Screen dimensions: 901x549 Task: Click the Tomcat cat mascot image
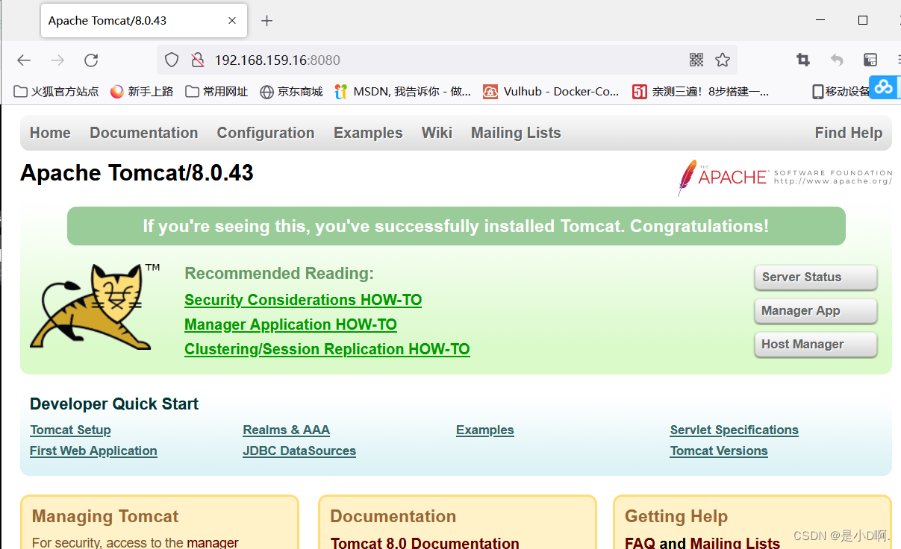pos(93,307)
